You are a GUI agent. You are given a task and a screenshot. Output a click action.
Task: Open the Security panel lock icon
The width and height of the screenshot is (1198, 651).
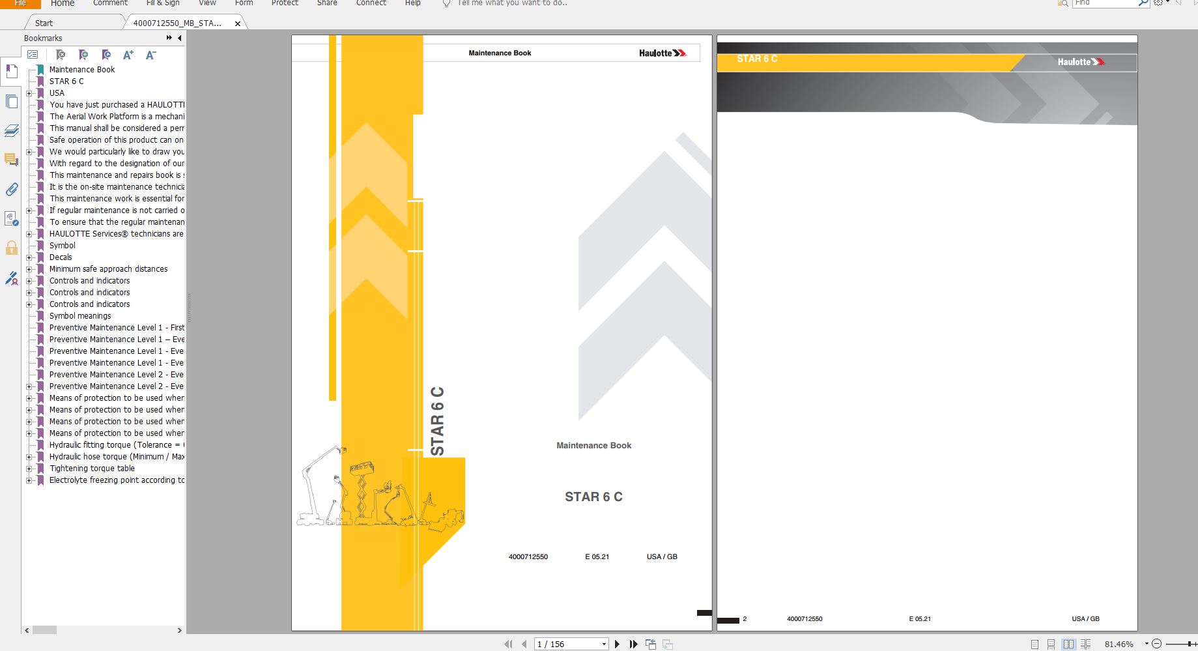[x=11, y=248]
